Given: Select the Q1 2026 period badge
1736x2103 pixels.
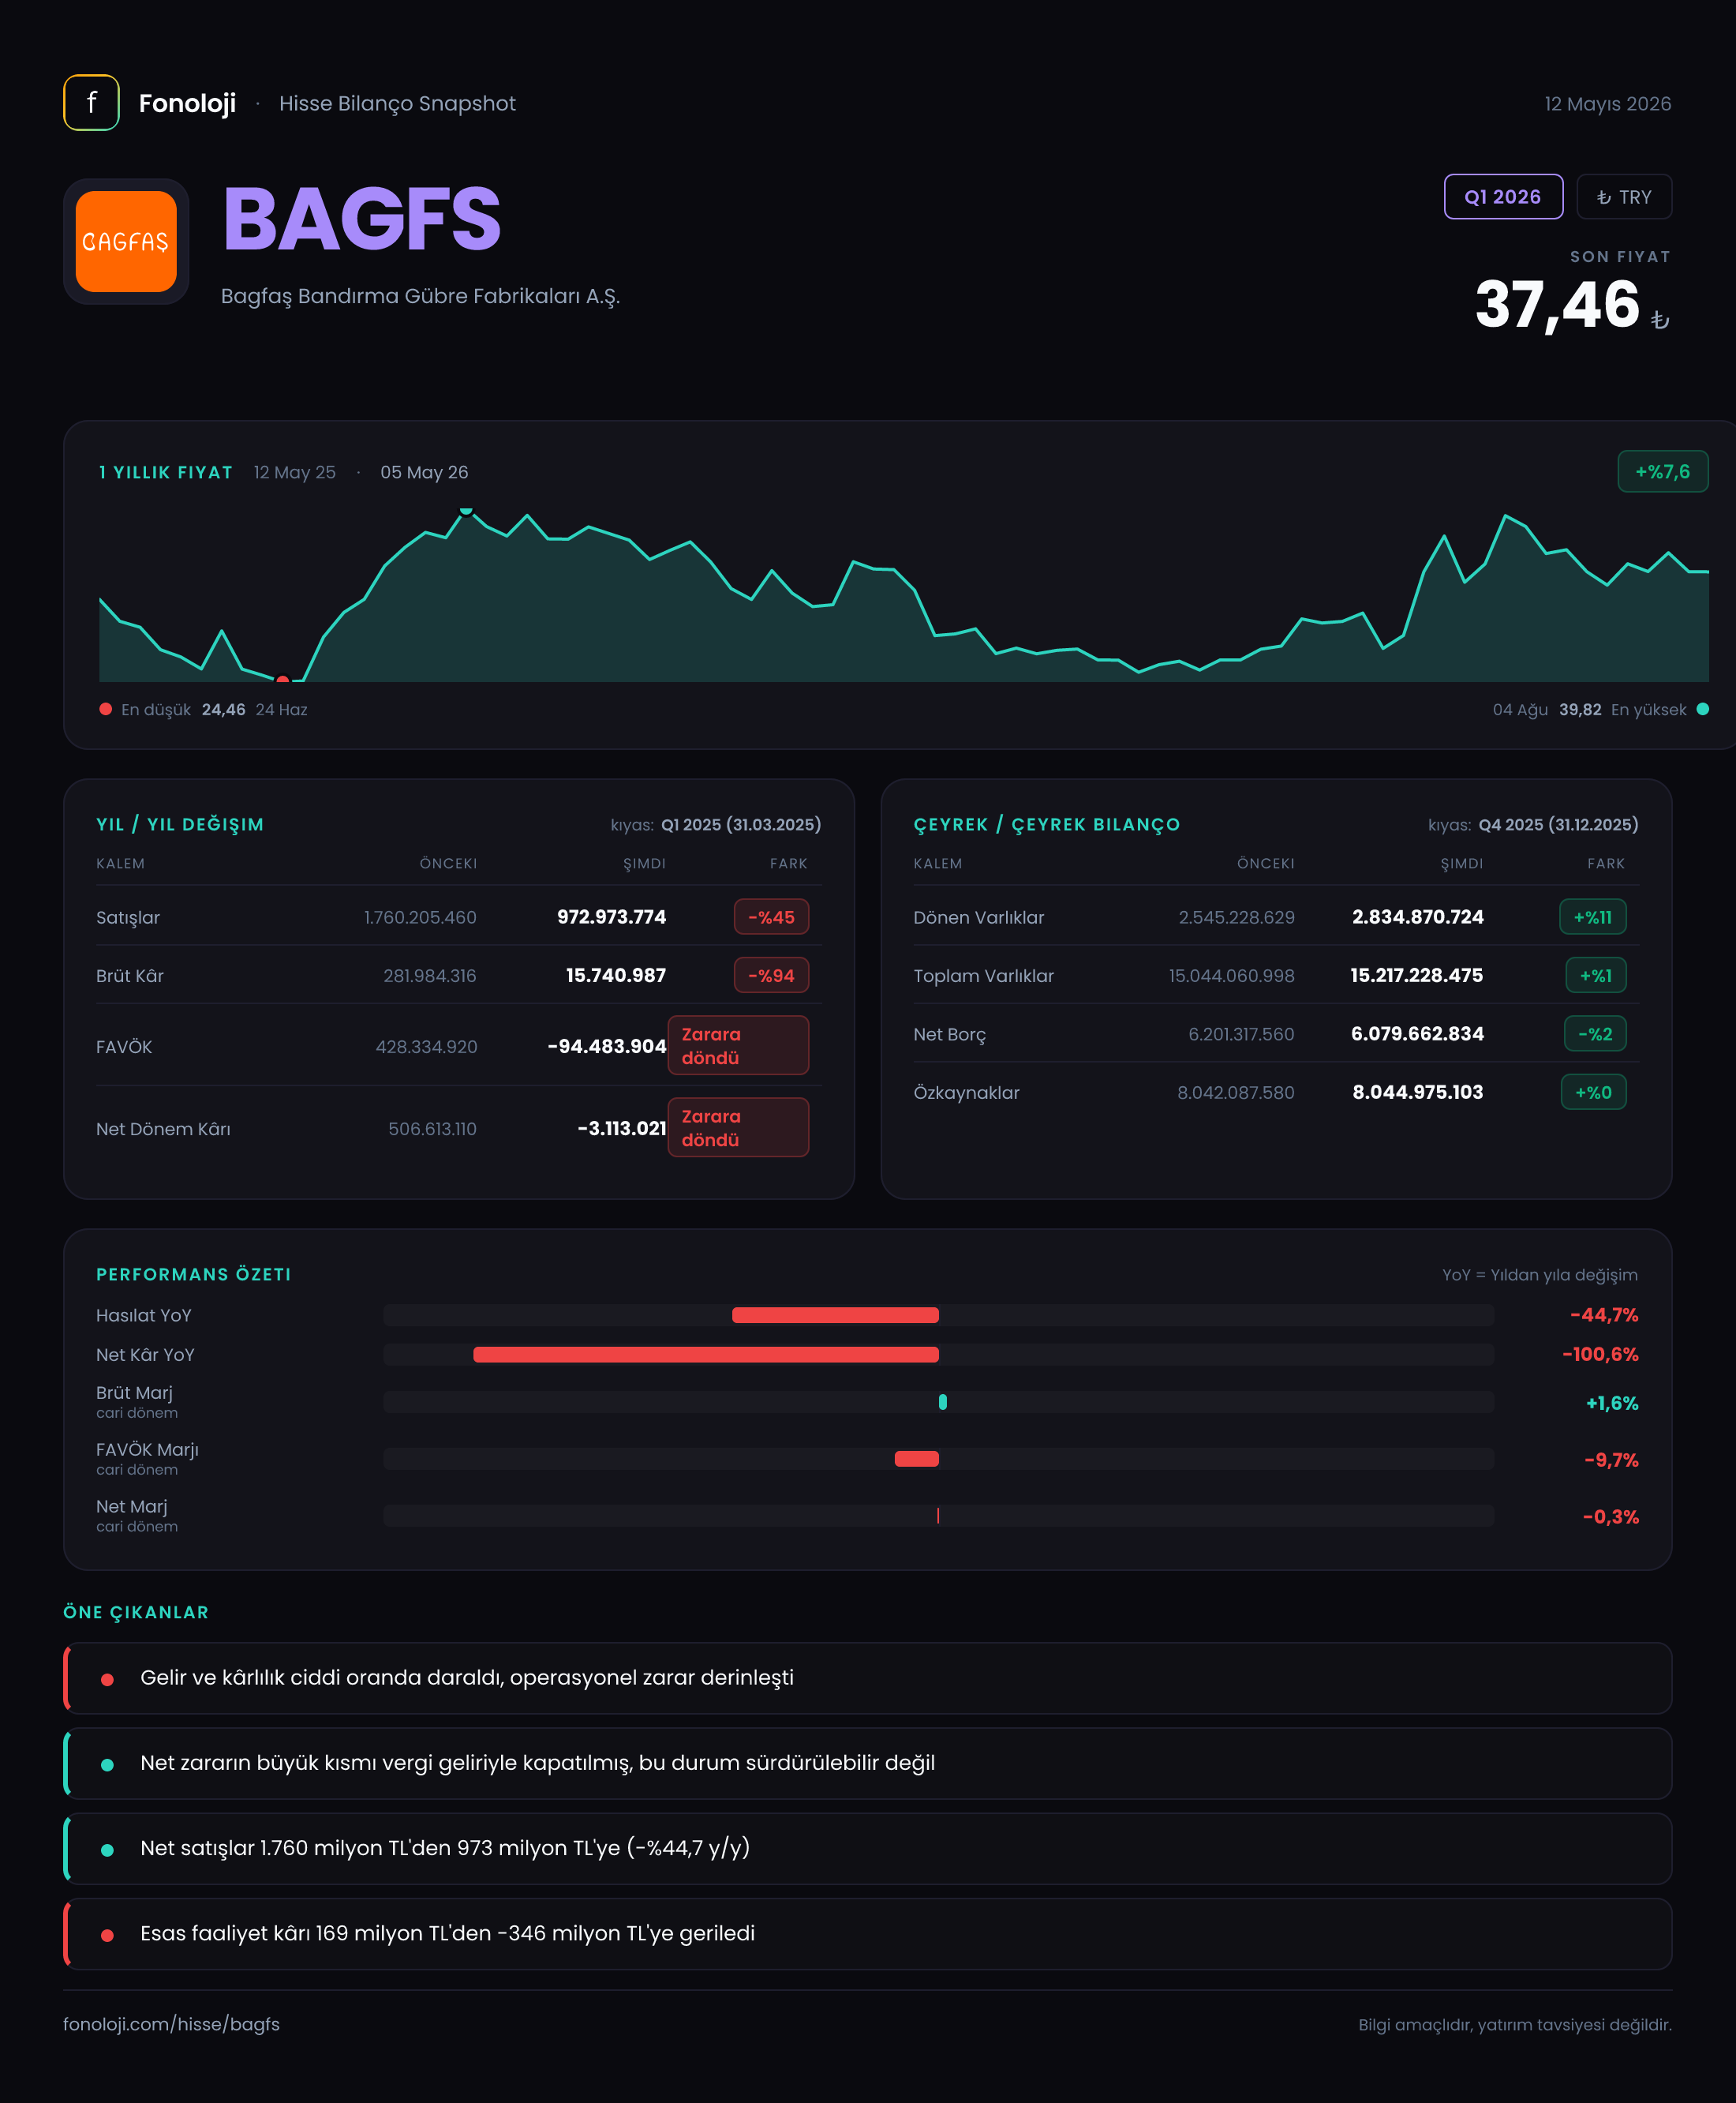Looking at the screenshot, I should coord(1503,197).
